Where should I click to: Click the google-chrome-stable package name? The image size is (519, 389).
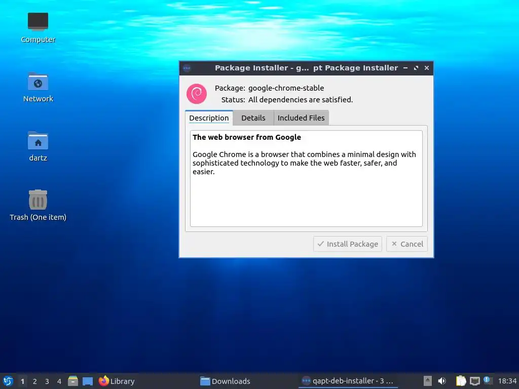286,88
